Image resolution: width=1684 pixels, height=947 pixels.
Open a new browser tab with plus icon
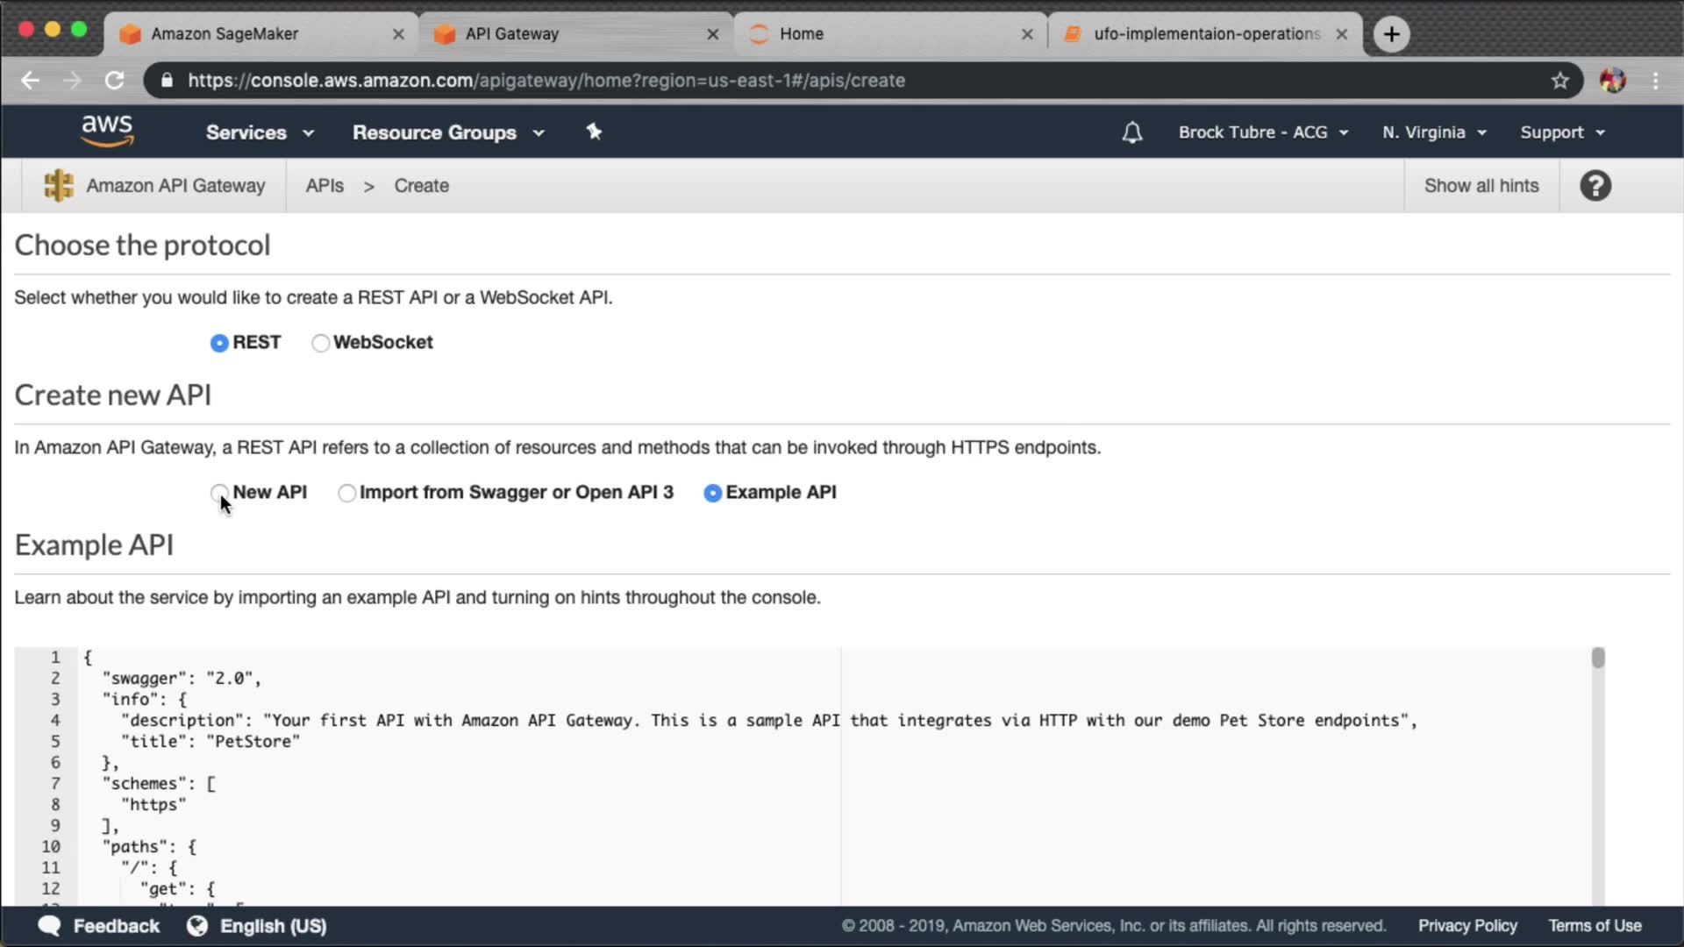[1391, 34]
